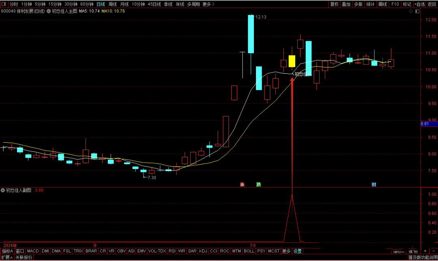Open the 更多 periods dropdown at top
Screen dimensions: 438x261
(x=208, y=4)
